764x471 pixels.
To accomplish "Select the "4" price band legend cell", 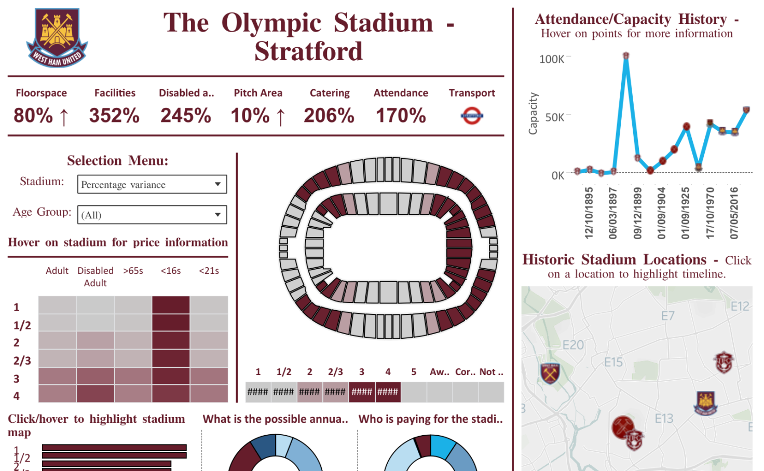I will pyautogui.click(x=388, y=392).
